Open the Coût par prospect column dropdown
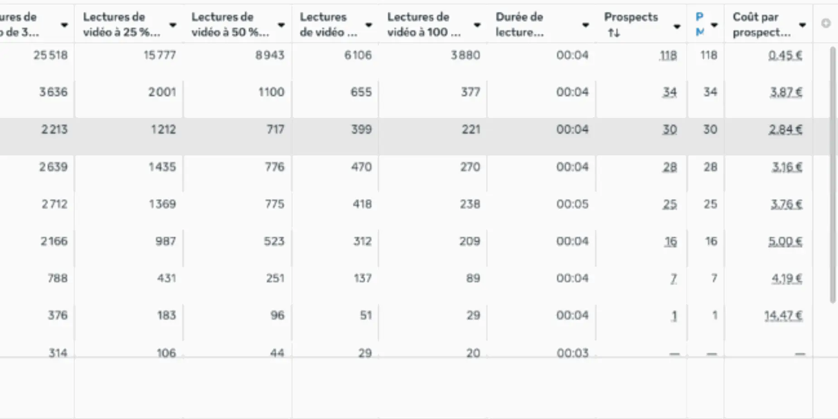The height and width of the screenshot is (419, 838). pyautogui.click(x=802, y=25)
